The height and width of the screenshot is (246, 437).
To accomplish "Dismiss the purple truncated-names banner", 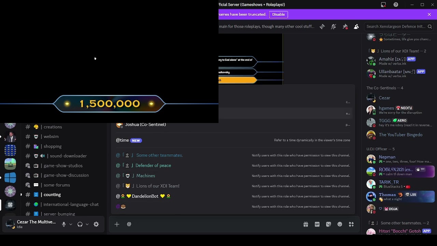I will 429,14.
